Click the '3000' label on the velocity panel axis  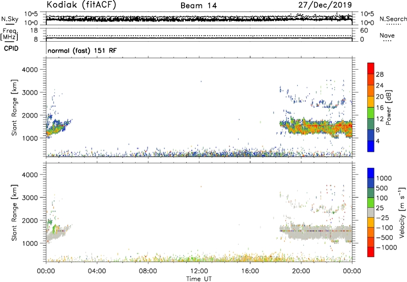[30, 198]
